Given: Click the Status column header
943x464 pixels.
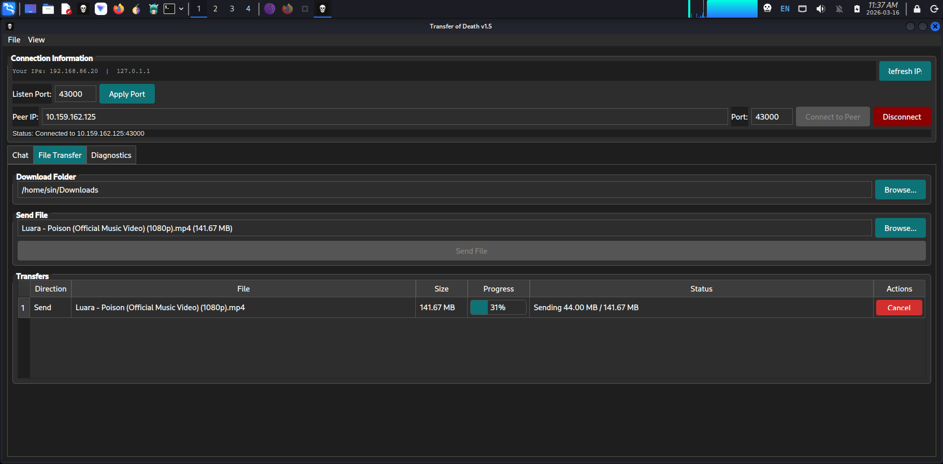Looking at the screenshot, I should pos(701,288).
